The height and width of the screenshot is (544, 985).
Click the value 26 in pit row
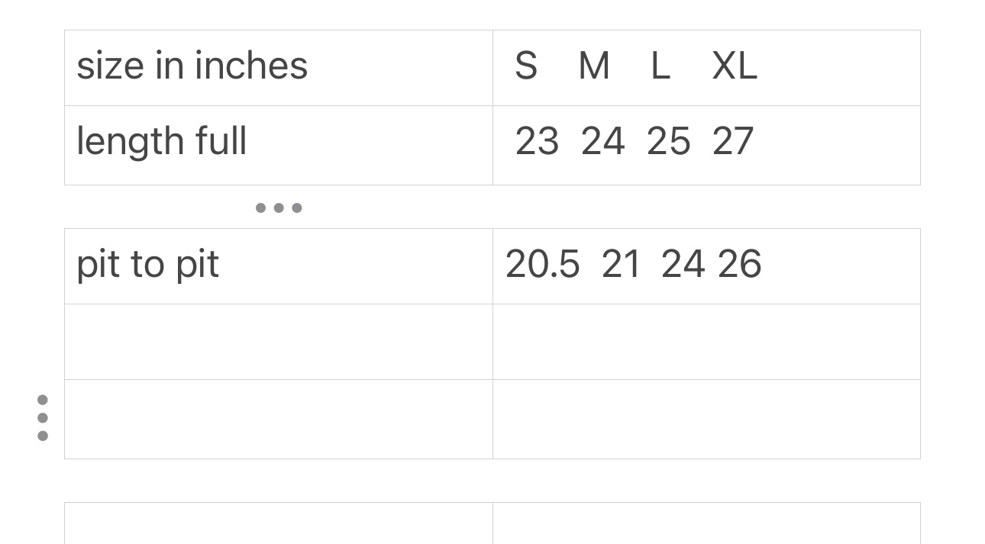(740, 265)
